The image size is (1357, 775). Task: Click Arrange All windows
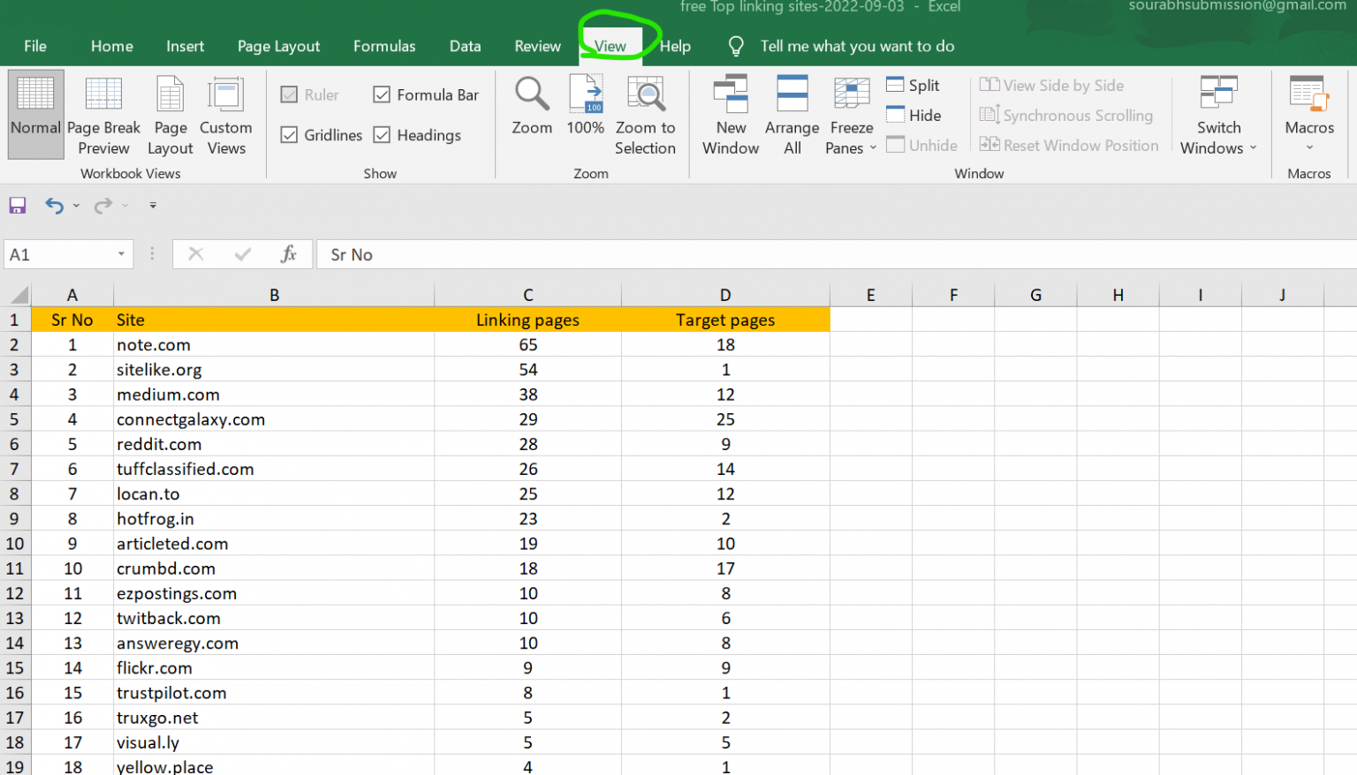tap(792, 115)
